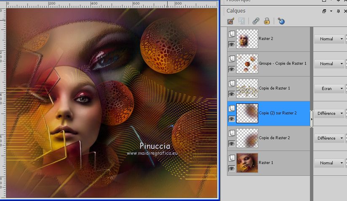Toggle visibility of Groupe - Copie de Raster 1
This screenshot has width=347, height=201.
tap(231, 69)
